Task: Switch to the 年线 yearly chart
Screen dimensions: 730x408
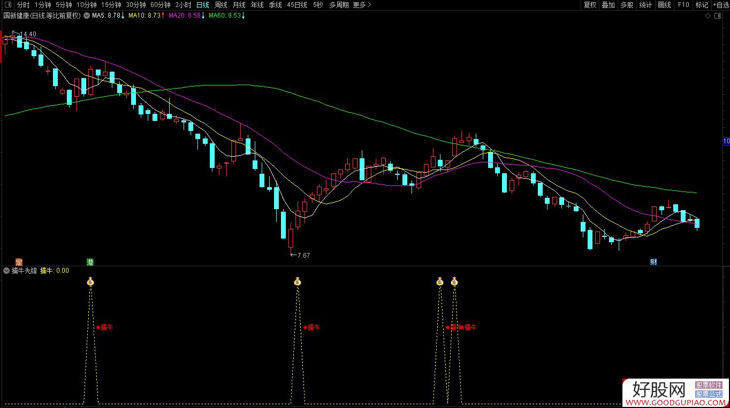Action: (257, 5)
